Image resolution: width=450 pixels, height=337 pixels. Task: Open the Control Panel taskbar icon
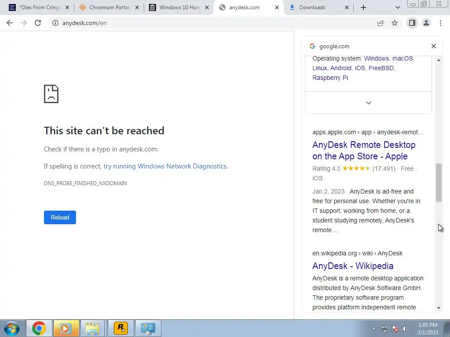[148, 328]
